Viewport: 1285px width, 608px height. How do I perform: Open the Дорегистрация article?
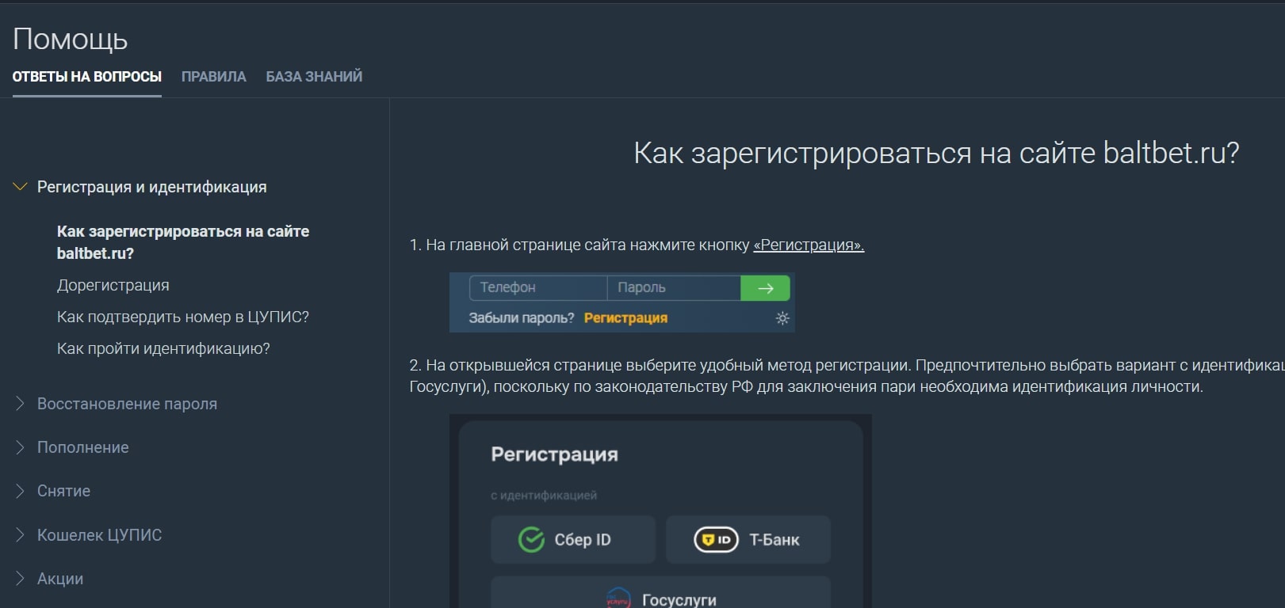click(x=113, y=285)
